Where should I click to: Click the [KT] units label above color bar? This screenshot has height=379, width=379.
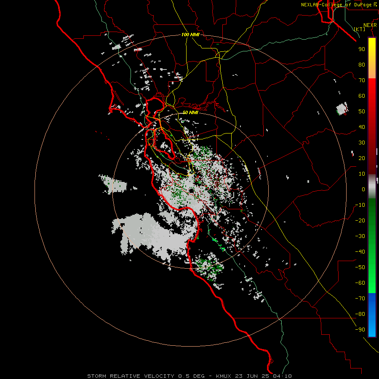pos(359,29)
